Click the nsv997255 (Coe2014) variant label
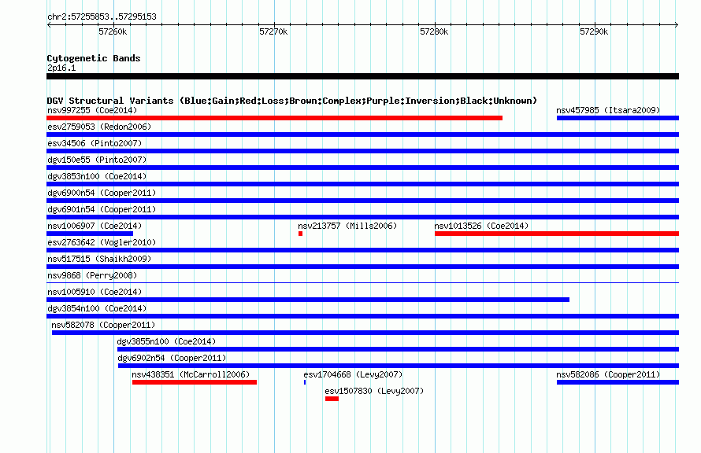 tap(92, 110)
